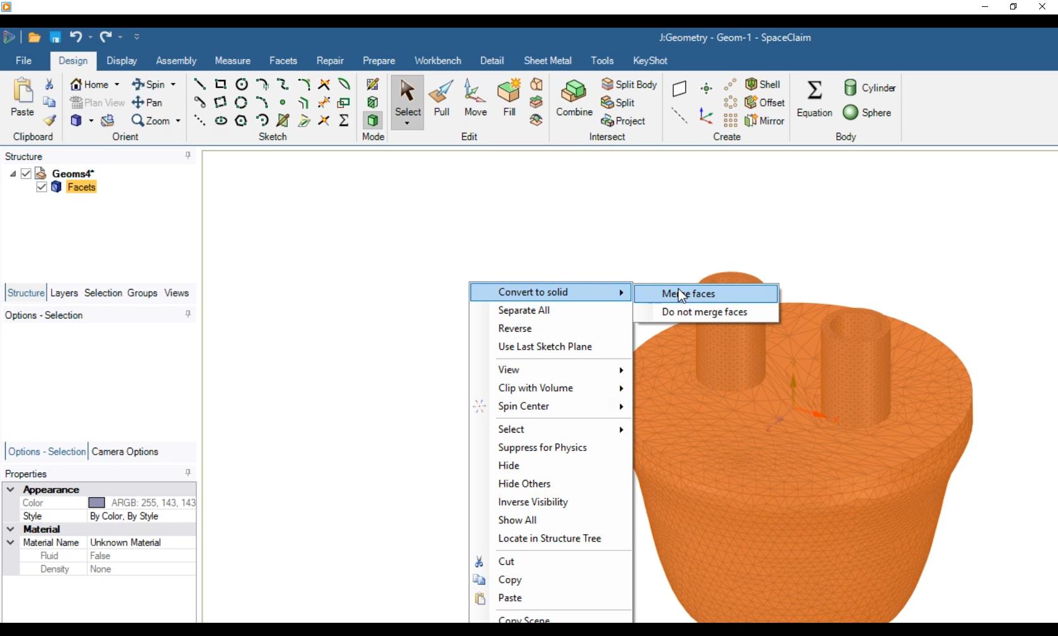Switch to the Sheet Metal ribbon tab
The width and height of the screenshot is (1058, 636).
point(547,60)
